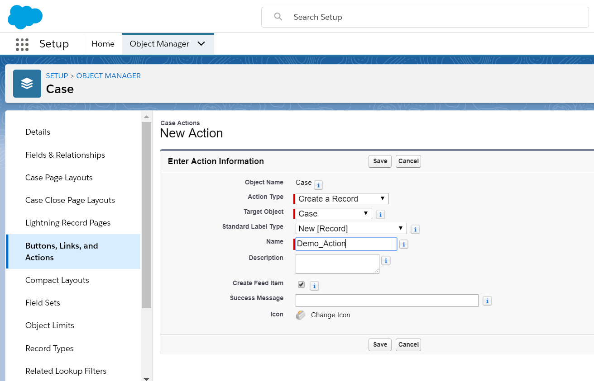Open the App Launcher waffle icon

tap(21, 44)
